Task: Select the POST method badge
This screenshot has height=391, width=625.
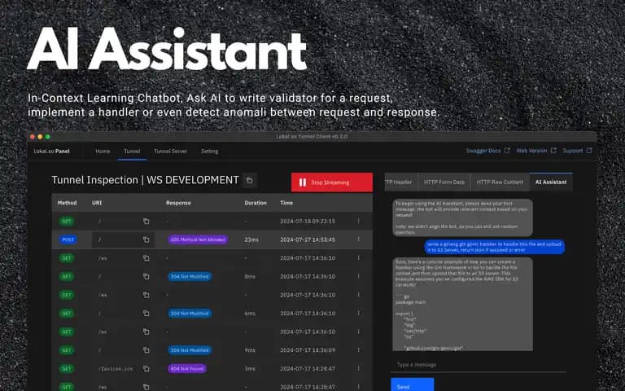Action: pyautogui.click(x=68, y=239)
